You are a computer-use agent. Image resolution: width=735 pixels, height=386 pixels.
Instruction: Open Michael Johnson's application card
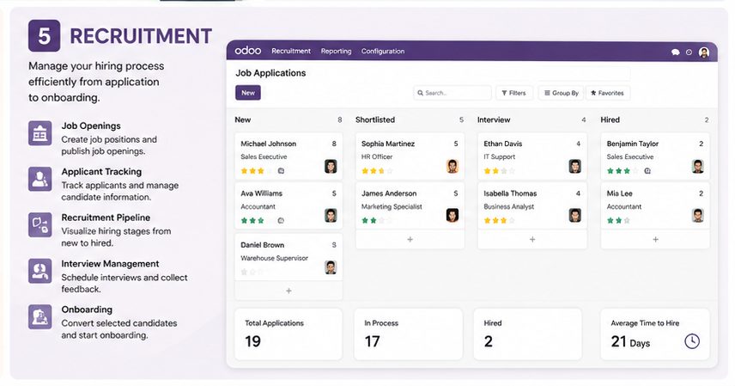tap(289, 156)
